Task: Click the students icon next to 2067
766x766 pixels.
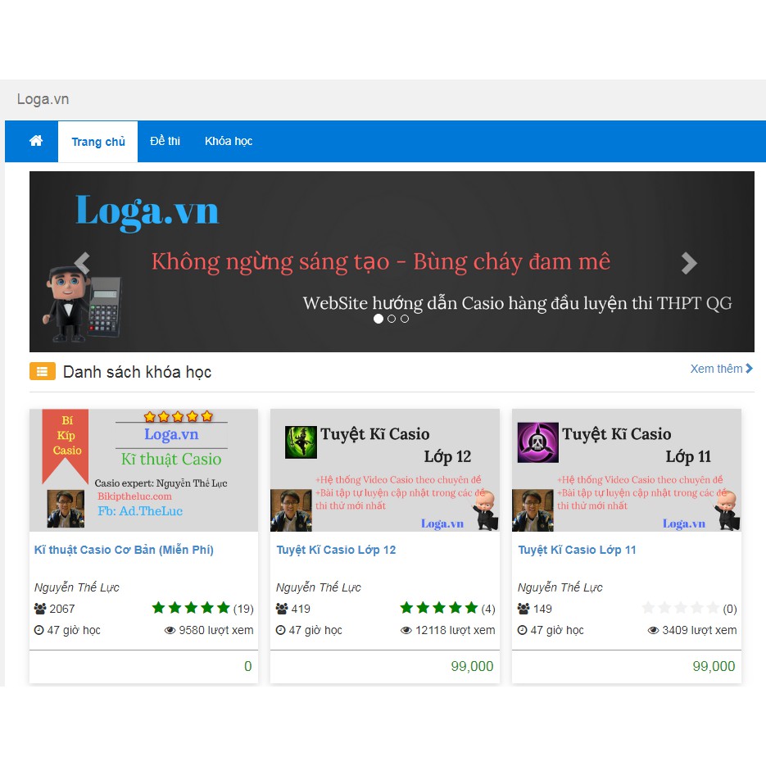Action: click(40, 609)
